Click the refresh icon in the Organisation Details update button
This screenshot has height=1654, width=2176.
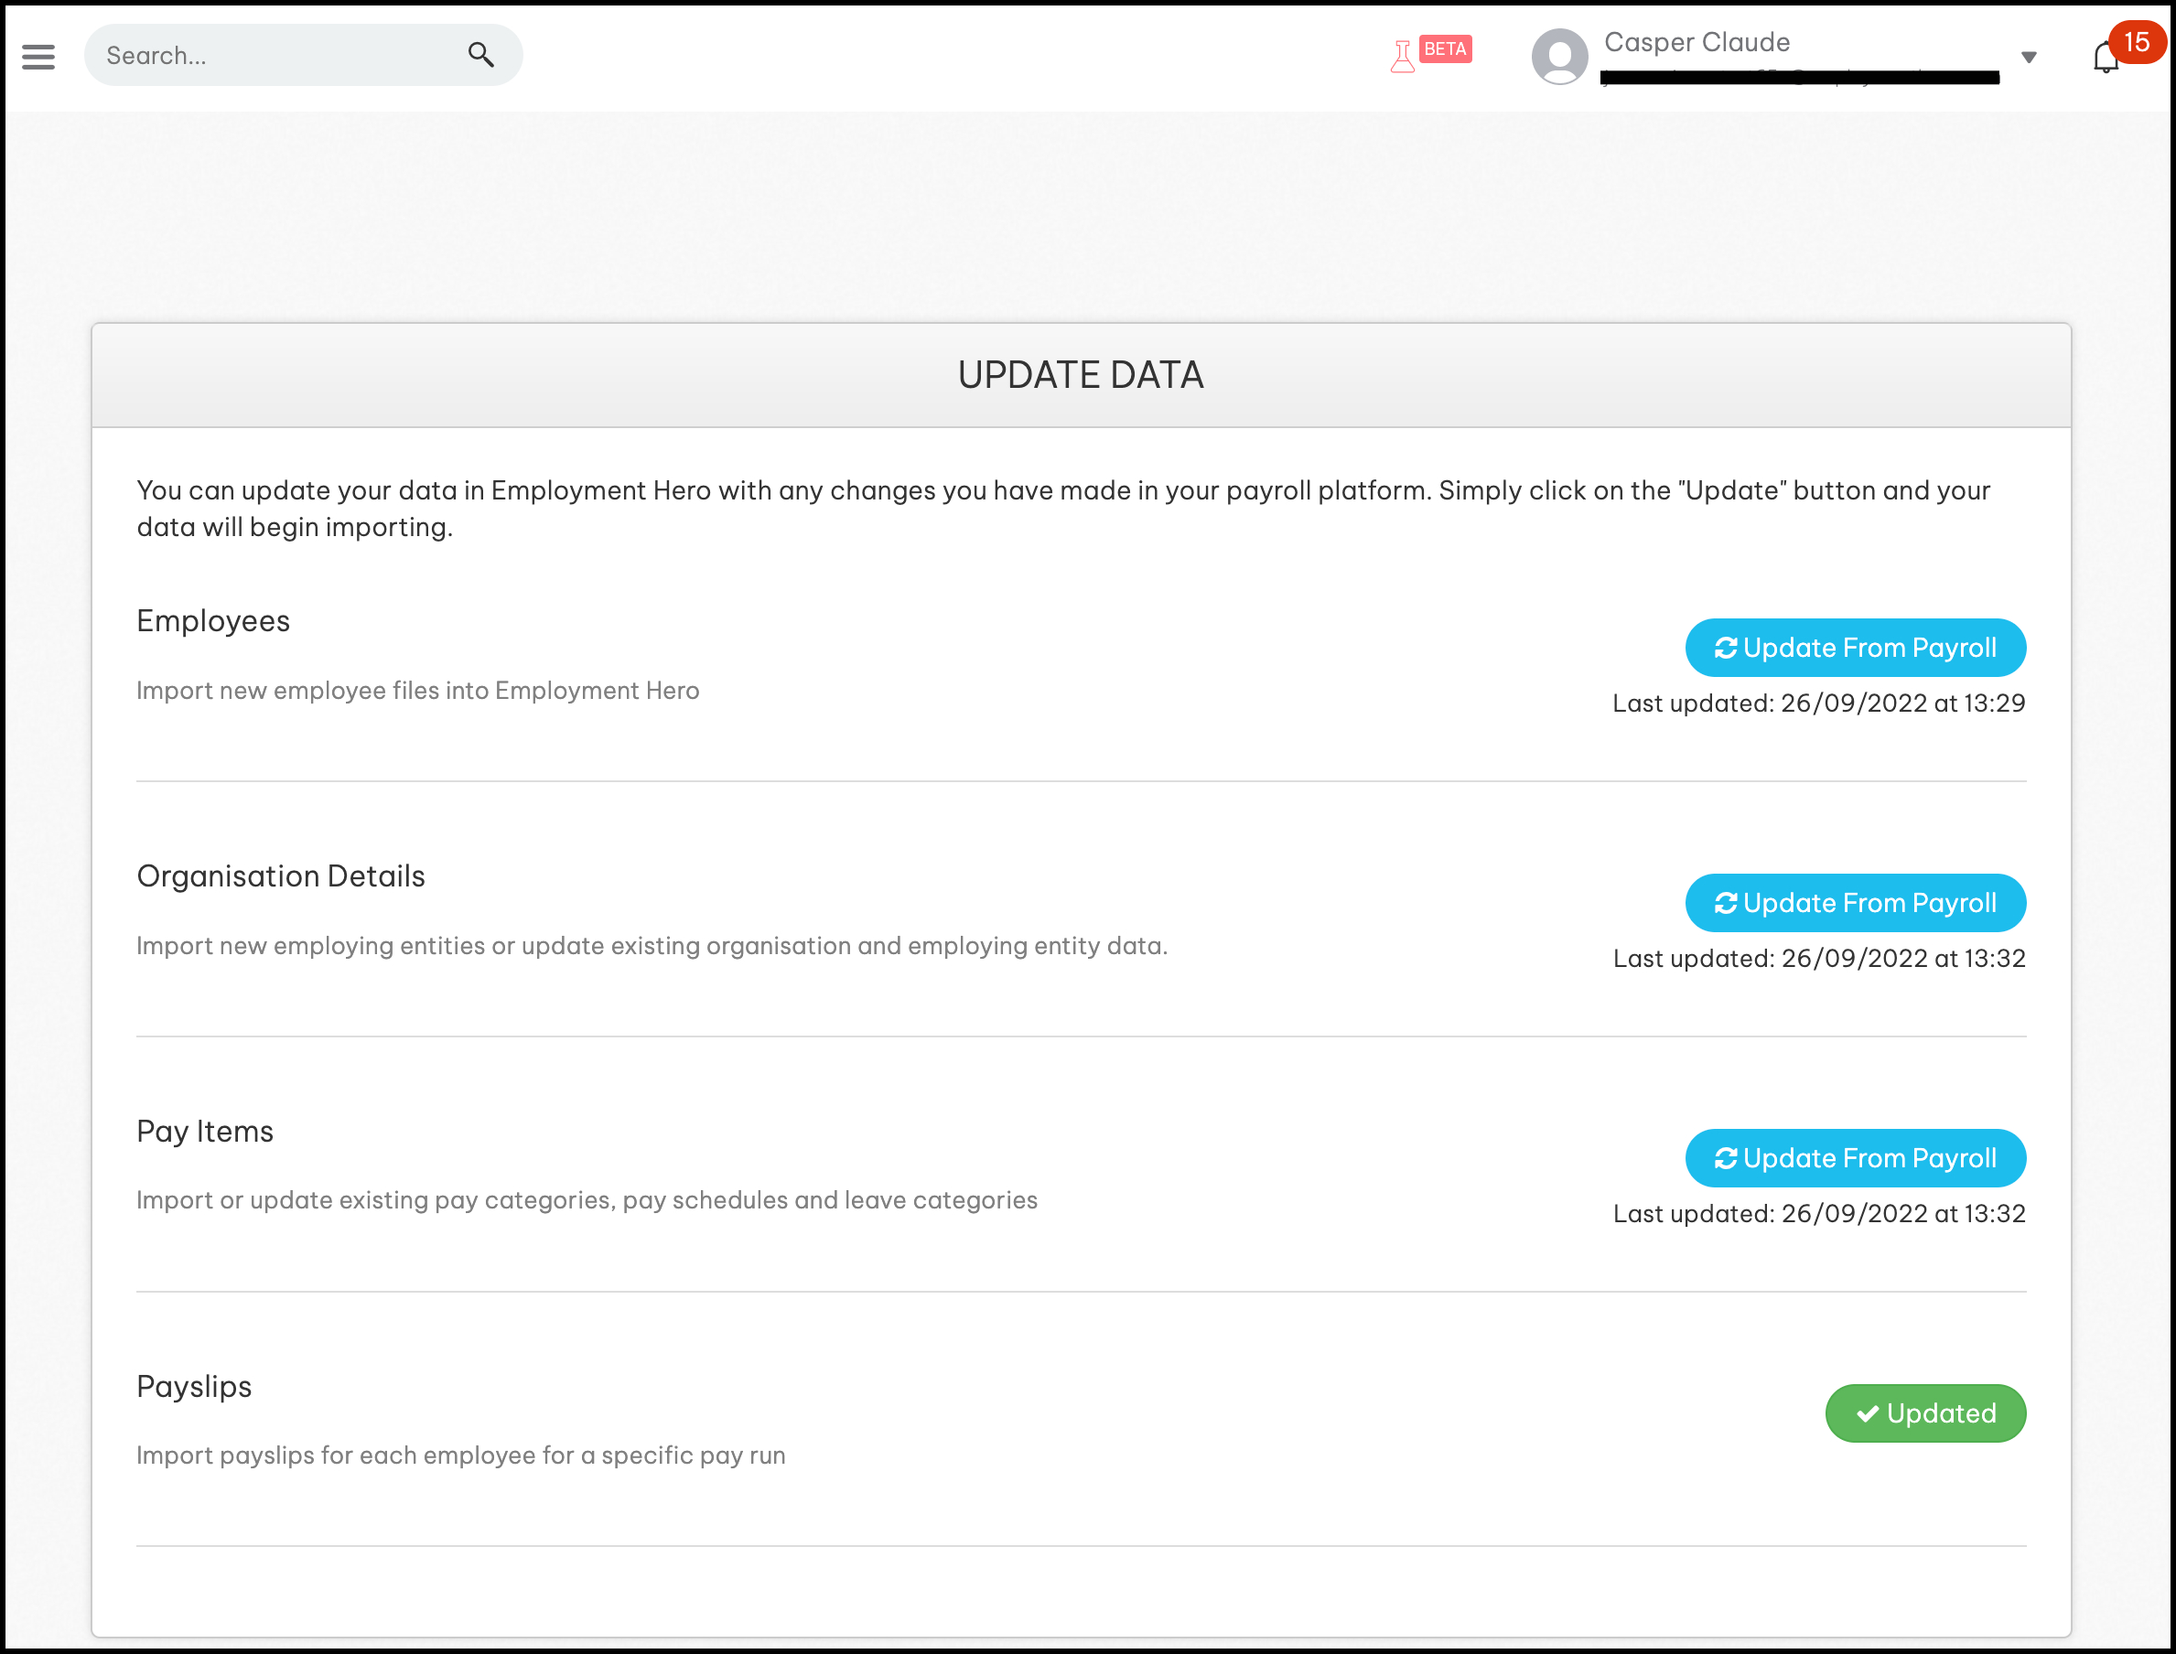(x=1725, y=903)
